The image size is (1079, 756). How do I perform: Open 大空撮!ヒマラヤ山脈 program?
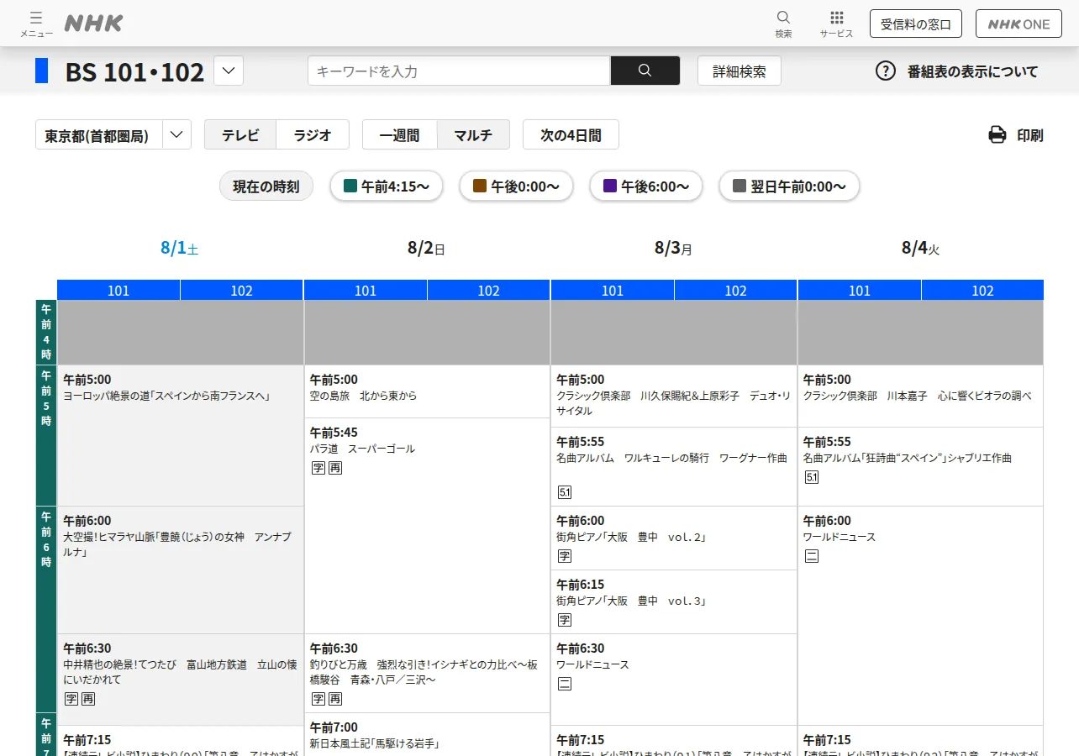[x=180, y=570]
